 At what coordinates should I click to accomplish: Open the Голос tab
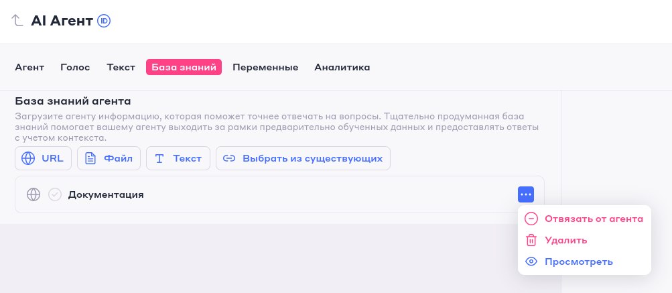tap(75, 67)
